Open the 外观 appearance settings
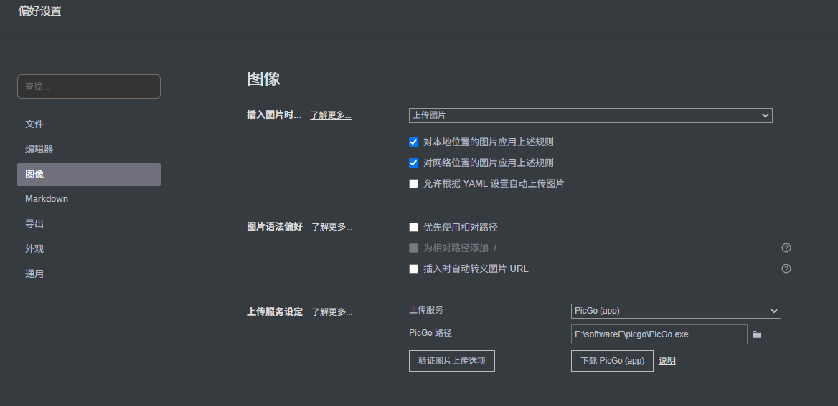Screen dimensions: 838x406 (34, 248)
